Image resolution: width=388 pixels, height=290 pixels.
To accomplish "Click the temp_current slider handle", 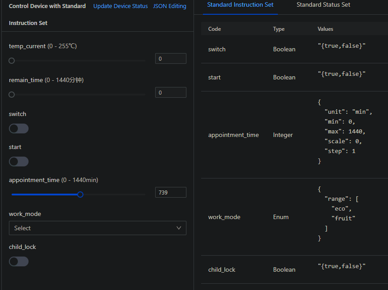I will click(x=12, y=61).
